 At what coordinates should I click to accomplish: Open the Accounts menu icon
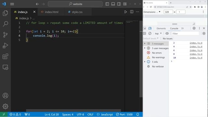coord(5,96)
